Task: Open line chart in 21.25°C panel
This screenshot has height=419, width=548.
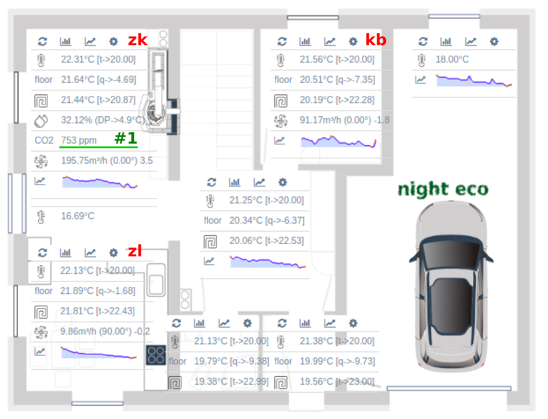Action: [x=259, y=182]
